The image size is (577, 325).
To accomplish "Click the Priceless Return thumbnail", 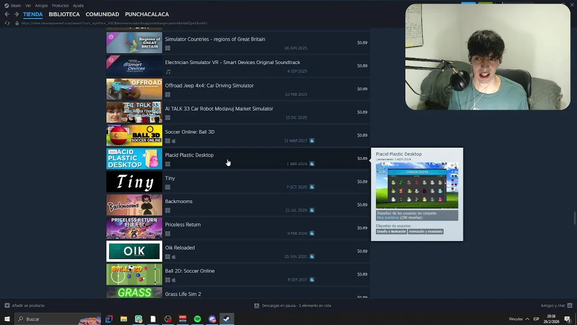I will pyautogui.click(x=134, y=228).
